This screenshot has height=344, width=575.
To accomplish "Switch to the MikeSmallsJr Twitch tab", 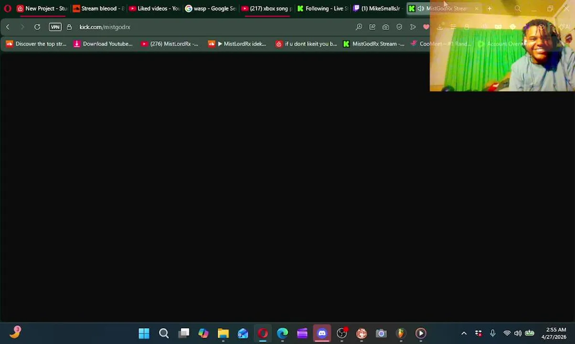I will click(378, 9).
